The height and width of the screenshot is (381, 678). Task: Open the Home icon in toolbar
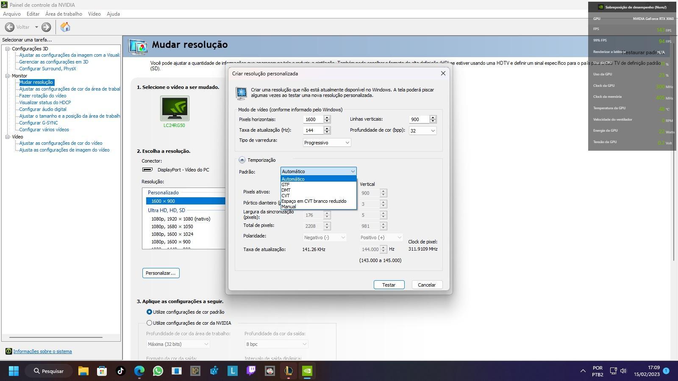[65, 27]
